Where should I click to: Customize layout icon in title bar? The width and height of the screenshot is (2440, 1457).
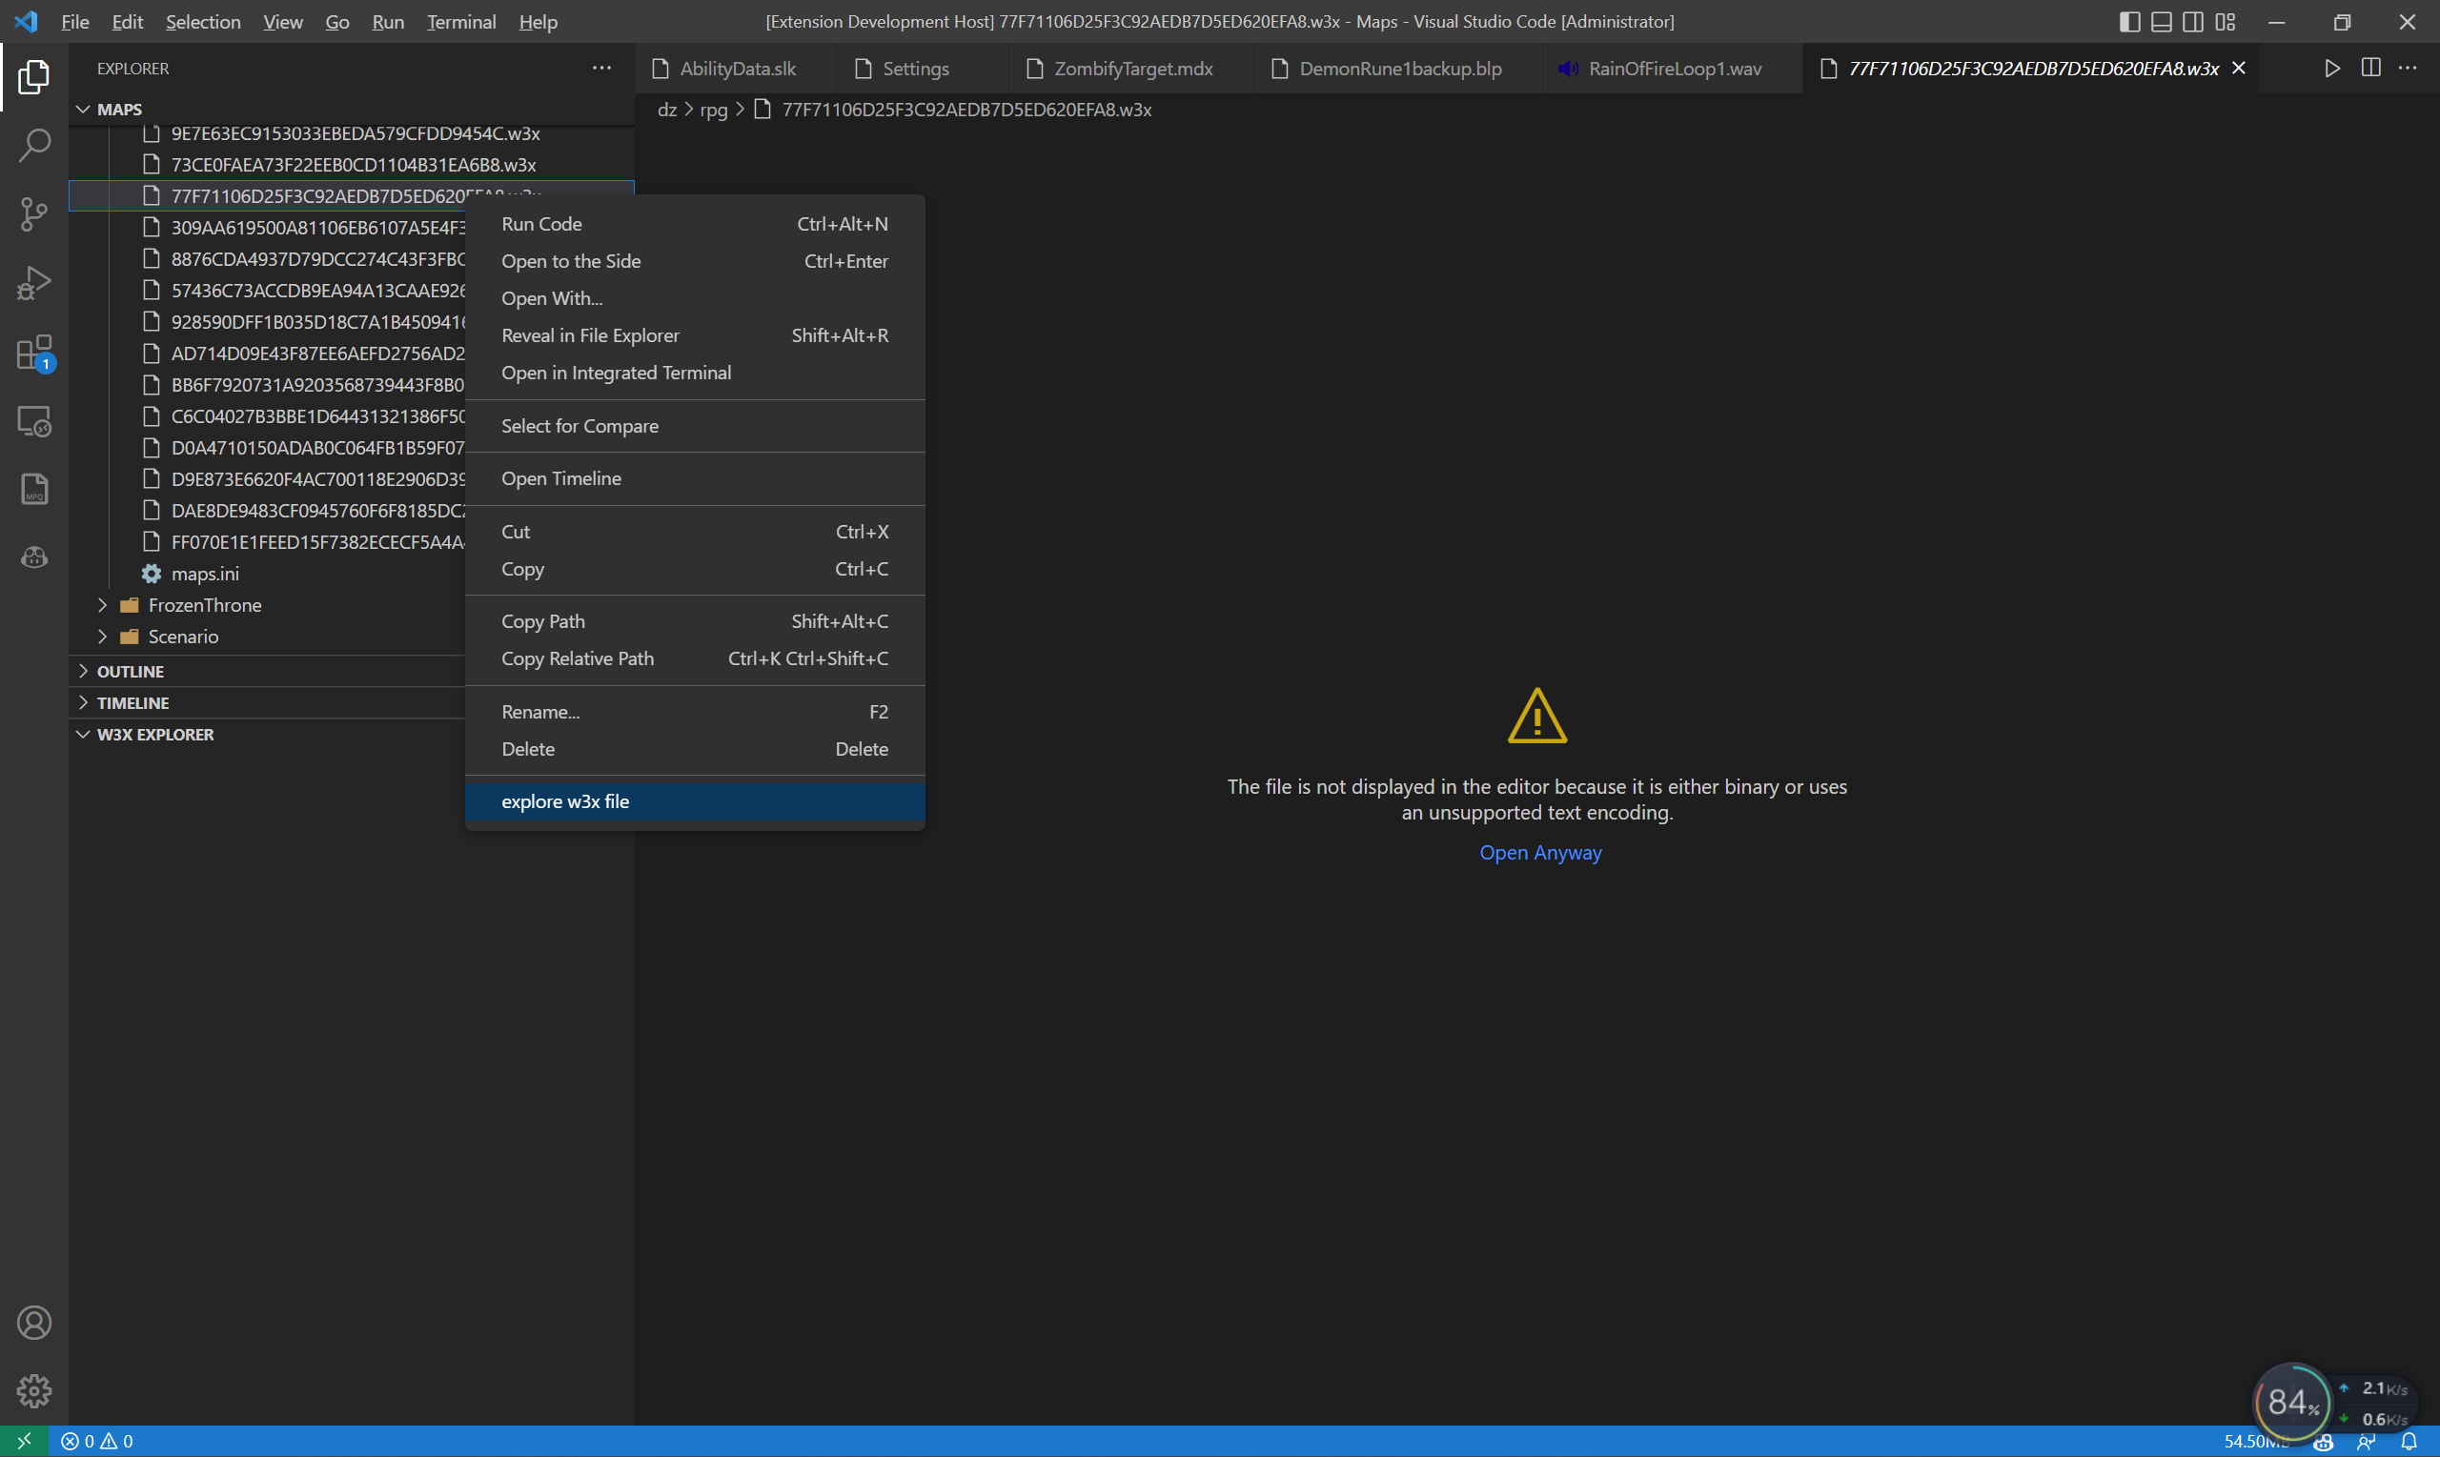2225,22
